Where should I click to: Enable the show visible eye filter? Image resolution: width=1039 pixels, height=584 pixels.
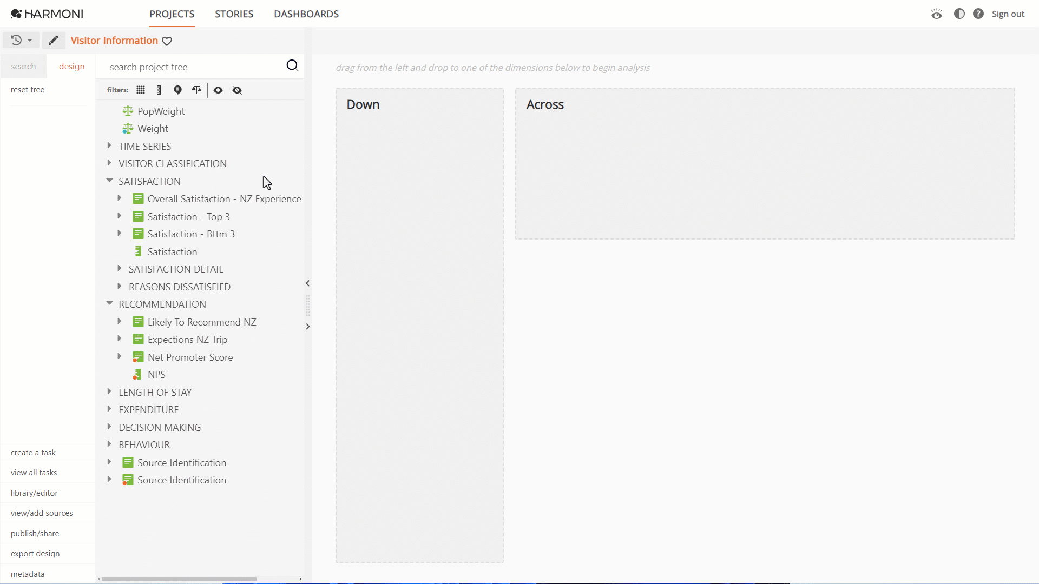pyautogui.click(x=218, y=90)
